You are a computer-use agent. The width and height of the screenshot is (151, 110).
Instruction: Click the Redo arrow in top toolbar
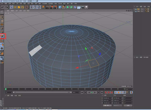pyautogui.click(x=6, y=7)
